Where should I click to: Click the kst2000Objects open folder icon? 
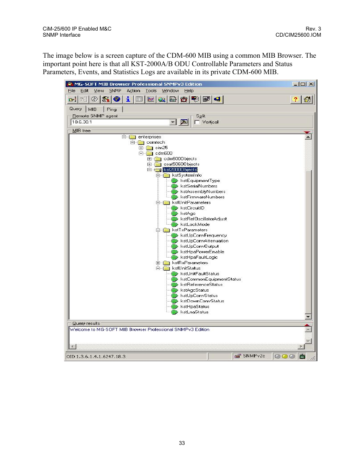pyautogui.click(x=158, y=170)
